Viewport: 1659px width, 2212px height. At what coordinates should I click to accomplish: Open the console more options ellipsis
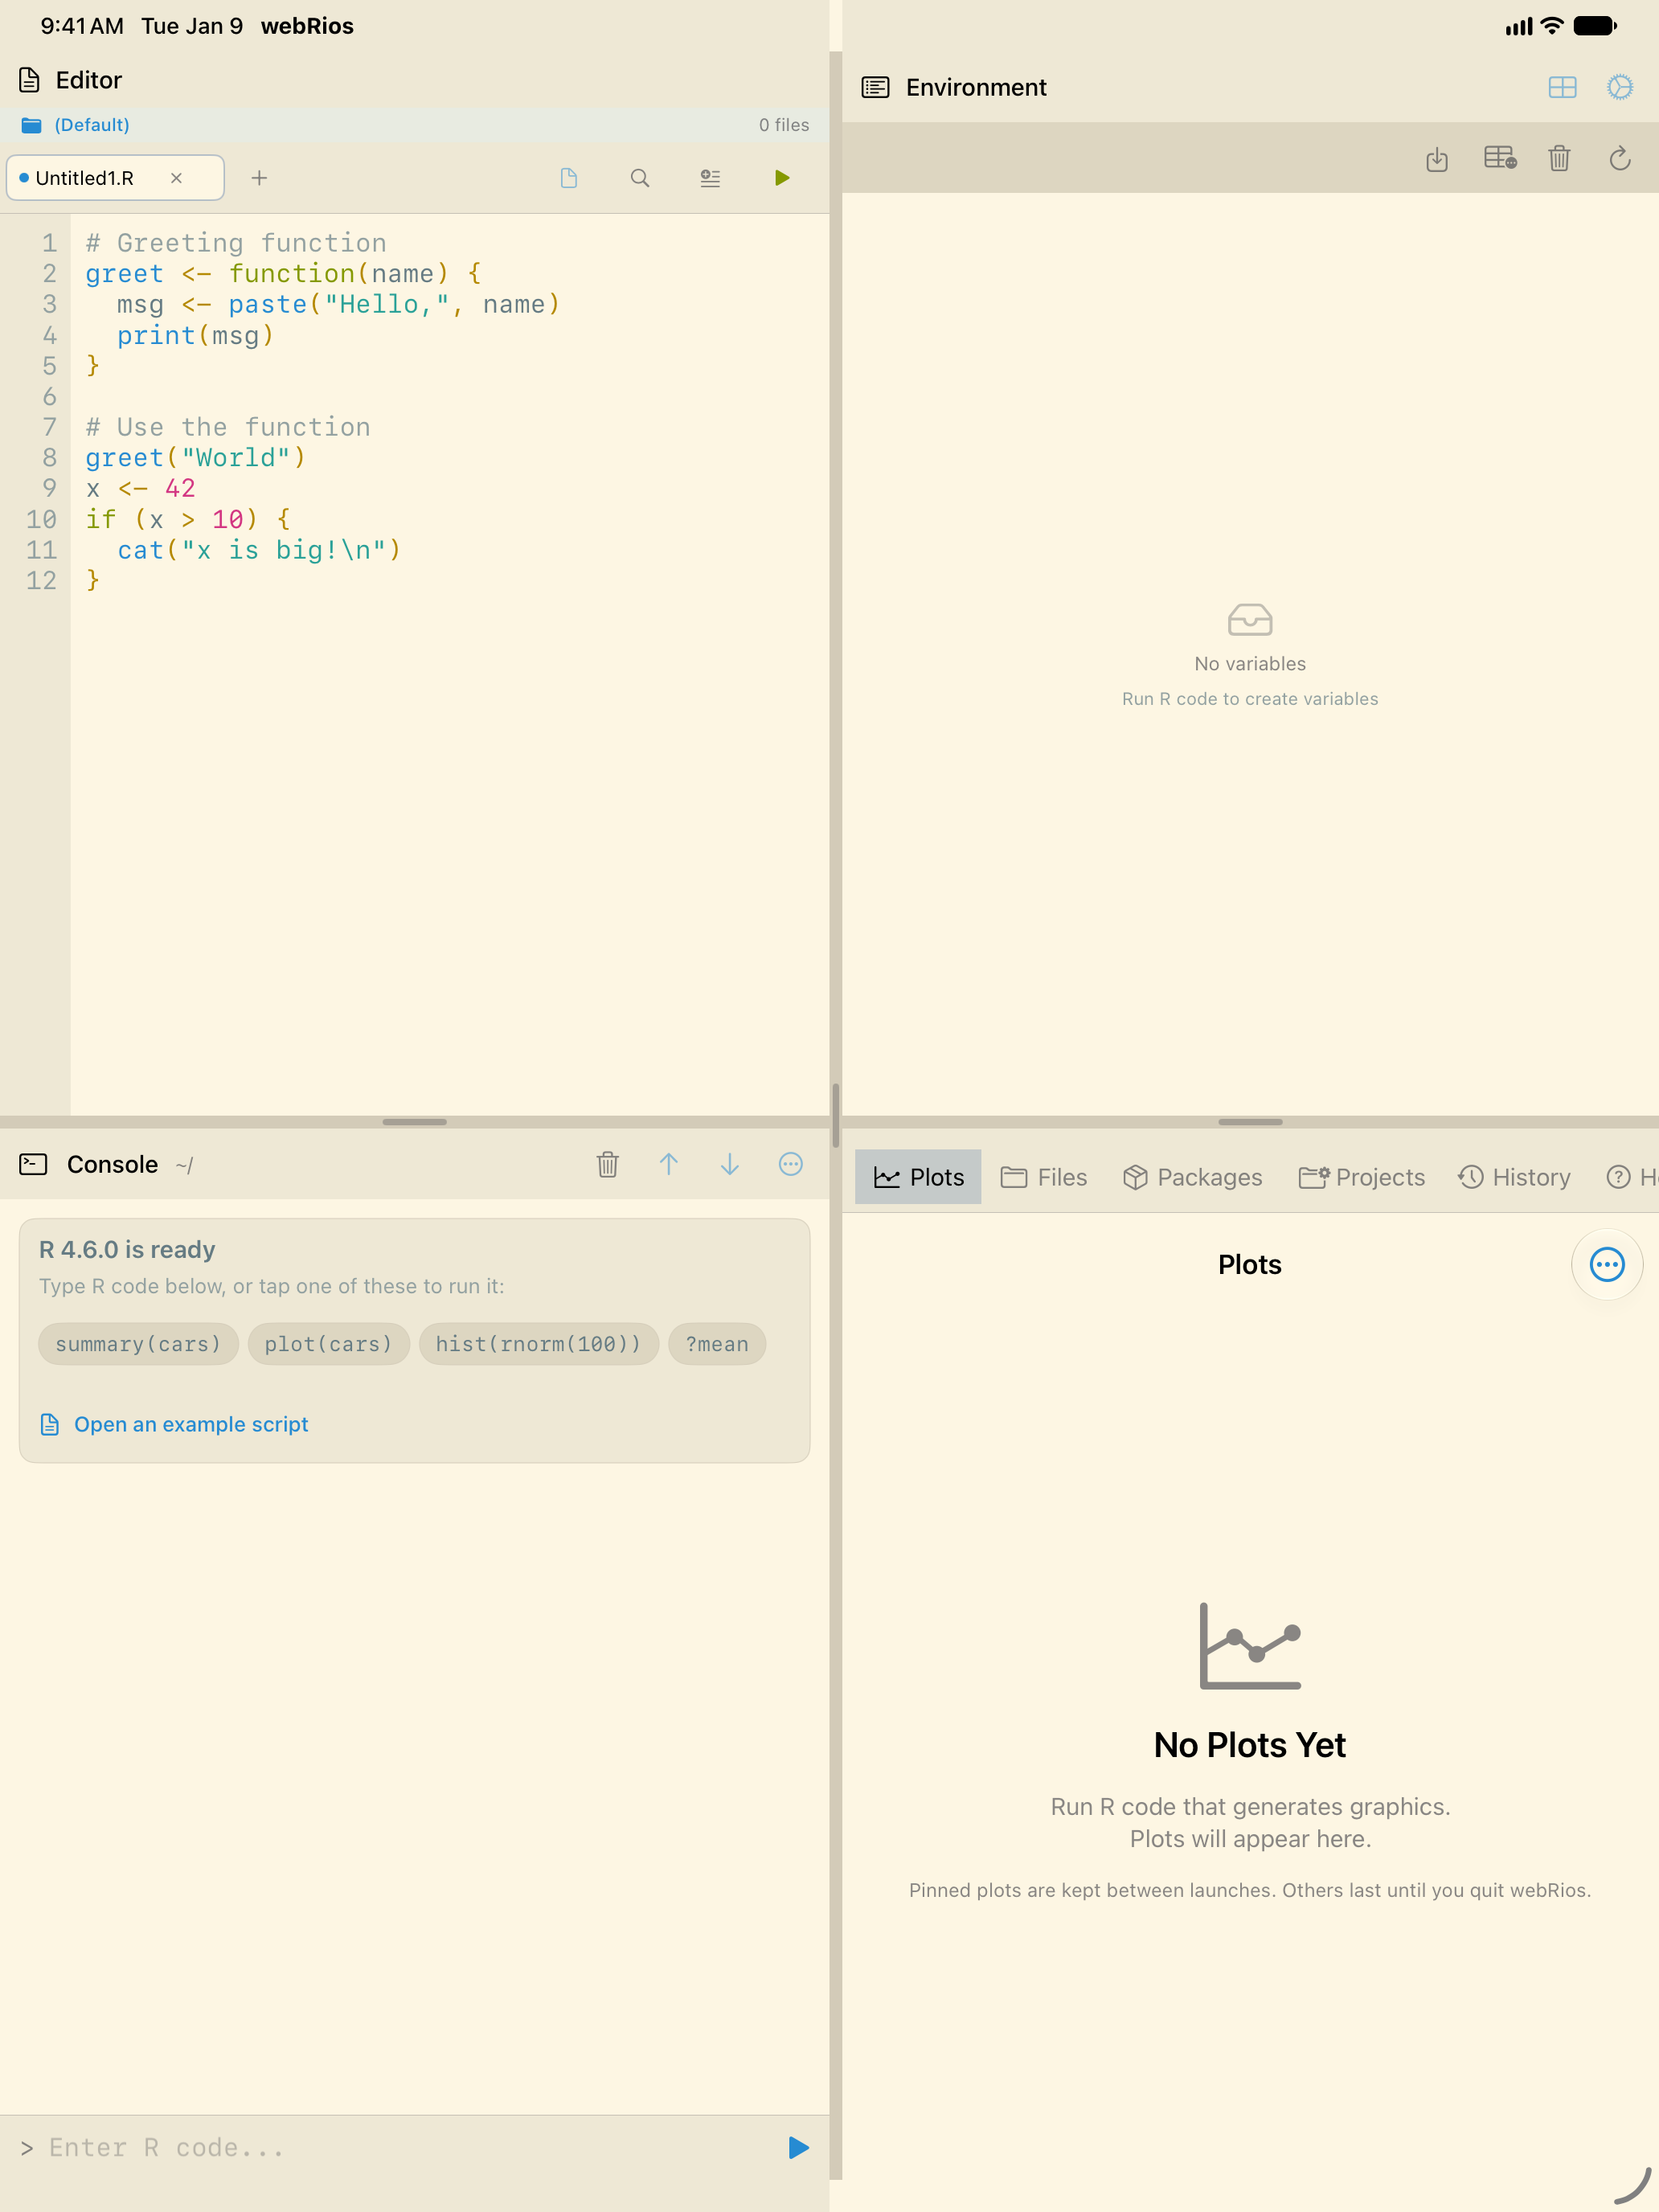coord(791,1164)
